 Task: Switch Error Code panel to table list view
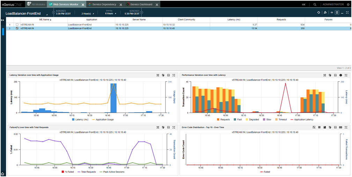click(325, 127)
